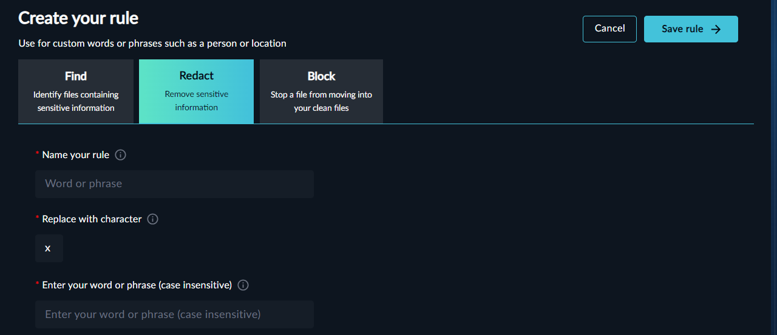Click the Stop a file from moving description
Viewport: 777px width, 335px height.
(x=321, y=101)
